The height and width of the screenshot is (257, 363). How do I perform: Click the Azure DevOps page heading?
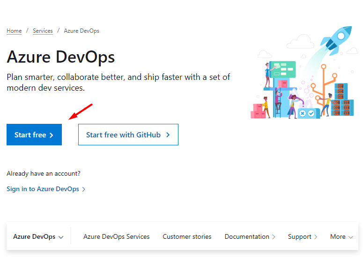(60, 57)
